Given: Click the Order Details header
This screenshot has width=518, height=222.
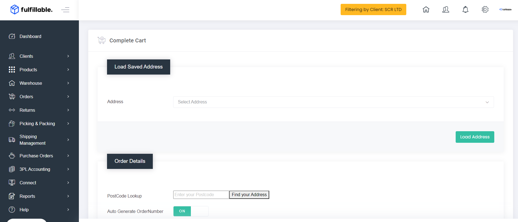Looking at the screenshot, I should point(130,161).
